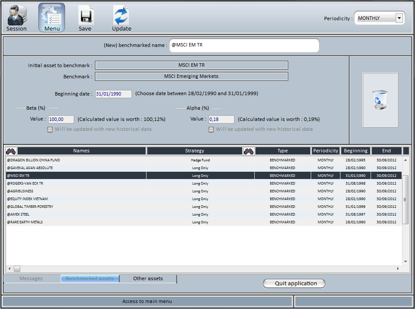Select the @MSCI EM TR row
The image size is (415, 309).
click(204, 176)
